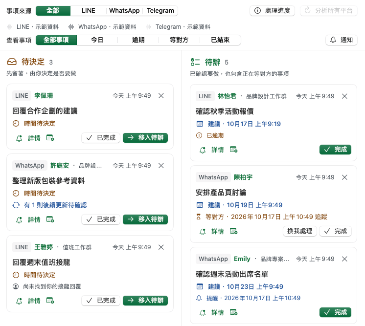The height and width of the screenshot is (326, 365).
Task: Click sender name 王雅婷
Action: [44, 247]
